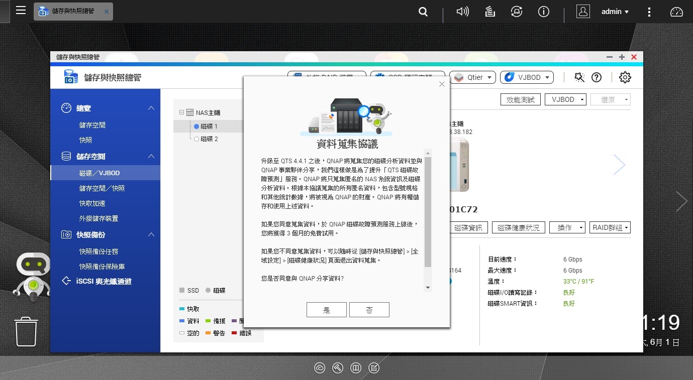
Task: Click the 33°C / 91°F temperature value
Action: 578,282
